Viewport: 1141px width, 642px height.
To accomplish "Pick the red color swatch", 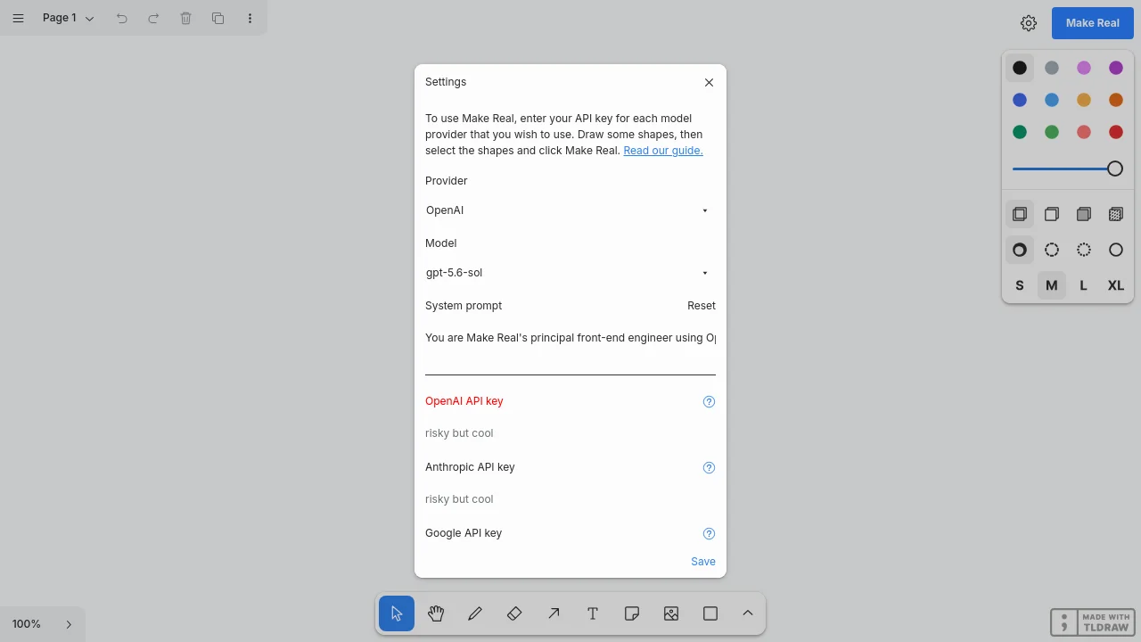I will point(1116,132).
